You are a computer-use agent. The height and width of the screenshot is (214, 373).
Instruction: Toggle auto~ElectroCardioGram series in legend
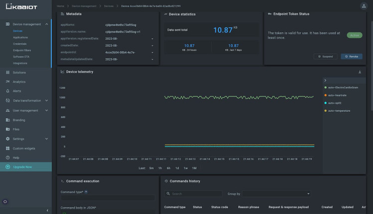click(342, 87)
